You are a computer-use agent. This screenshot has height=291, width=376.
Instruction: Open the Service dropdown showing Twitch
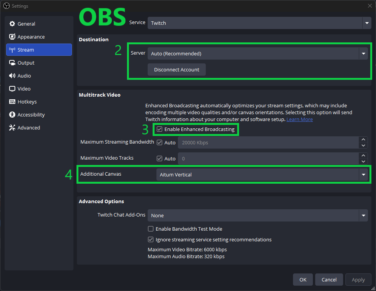coord(259,23)
